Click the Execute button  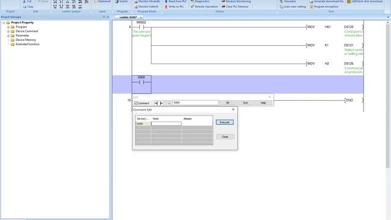coord(225,122)
